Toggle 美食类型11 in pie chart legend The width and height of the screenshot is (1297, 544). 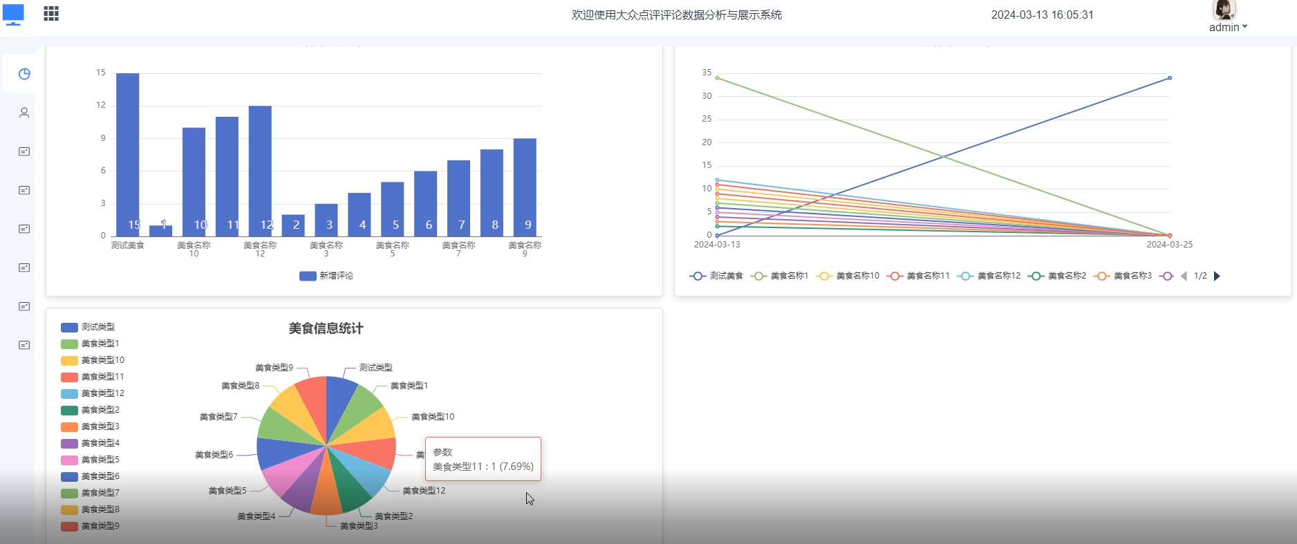pyautogui.click(x=93, y=377)
